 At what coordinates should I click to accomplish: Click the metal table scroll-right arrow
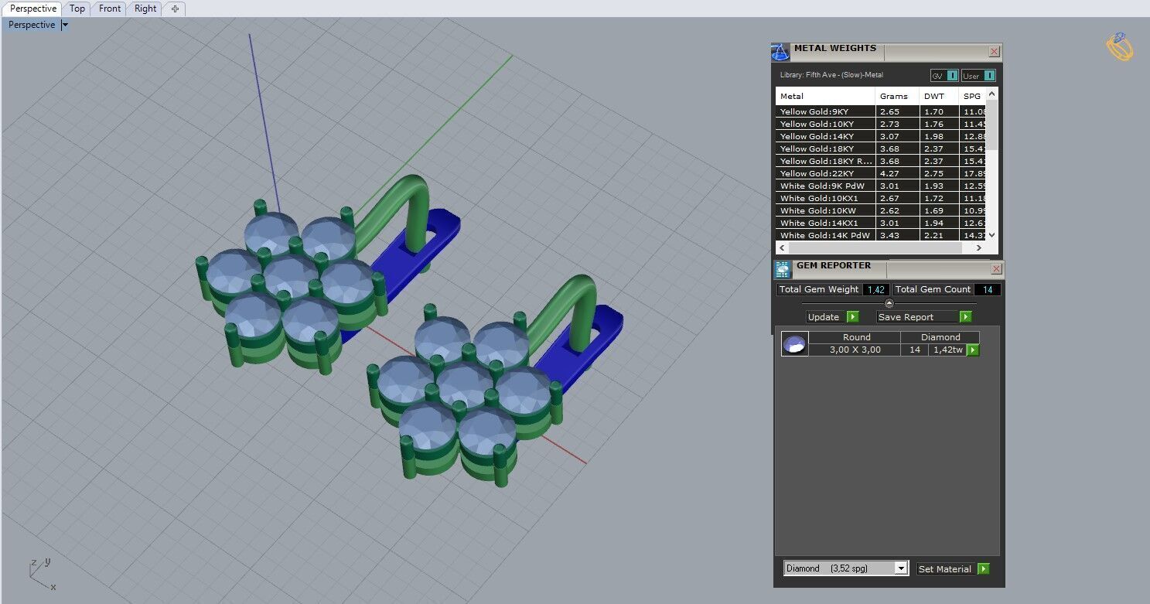[979, 248]
